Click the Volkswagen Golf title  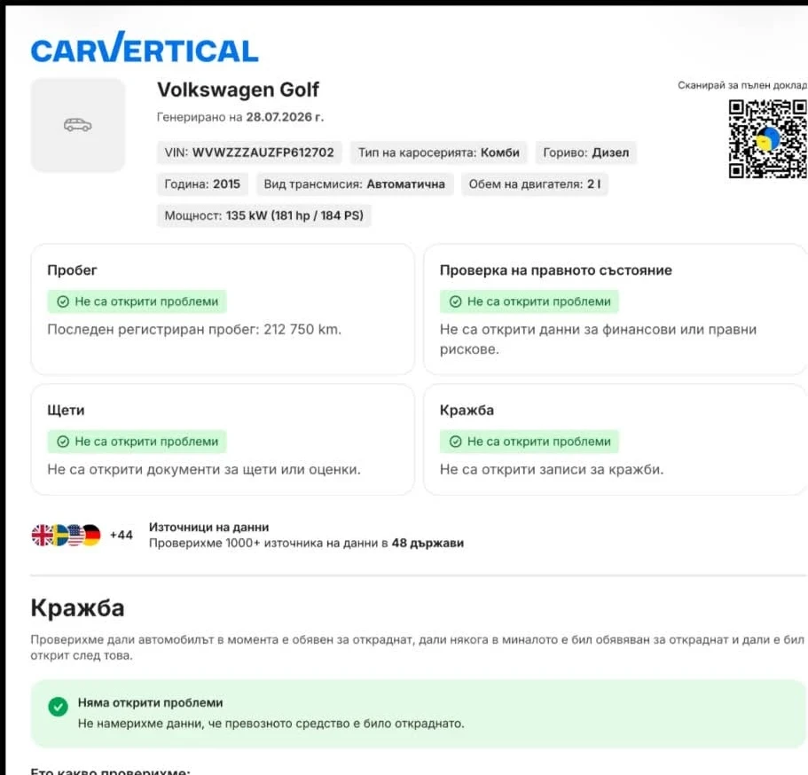pos(238,90)
